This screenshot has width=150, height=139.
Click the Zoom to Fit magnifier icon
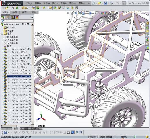68,13
